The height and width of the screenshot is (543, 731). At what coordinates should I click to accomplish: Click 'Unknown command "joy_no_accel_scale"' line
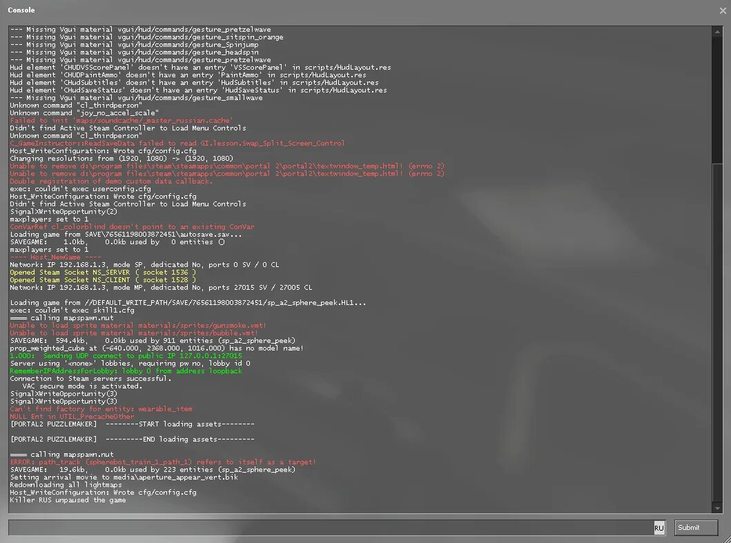pyautogui.click(x=84, y=112)
